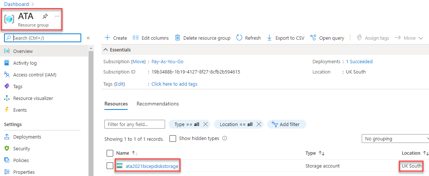Check the select-all checkbox in Name header

point(110,153)
